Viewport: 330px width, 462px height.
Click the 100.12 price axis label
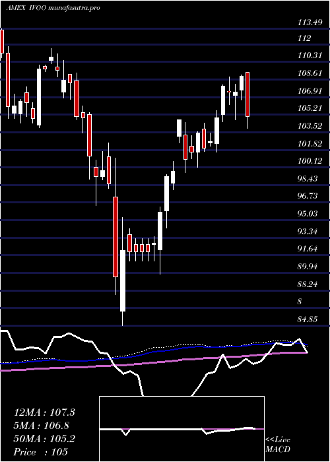pyautogui.click(x=309, y=161)
